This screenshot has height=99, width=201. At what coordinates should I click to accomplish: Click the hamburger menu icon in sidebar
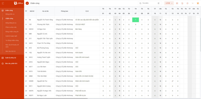3,3
